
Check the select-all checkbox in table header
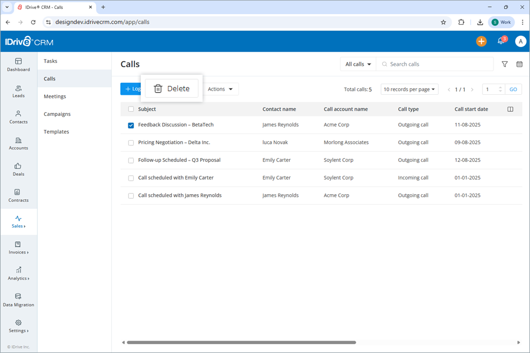(x=130, y=109)
